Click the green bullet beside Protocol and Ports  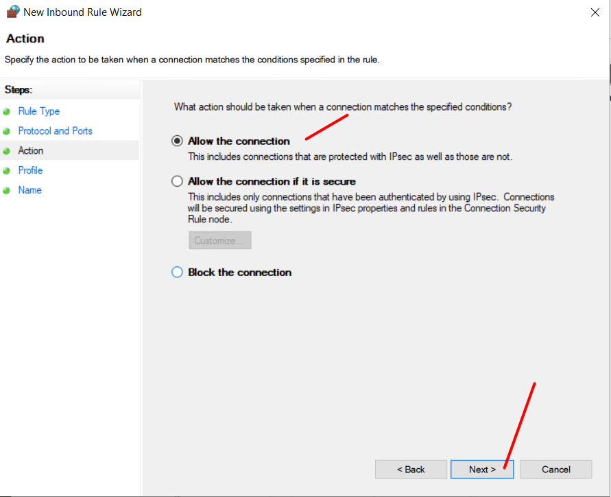pyautogui.click(x=6, y=131)
